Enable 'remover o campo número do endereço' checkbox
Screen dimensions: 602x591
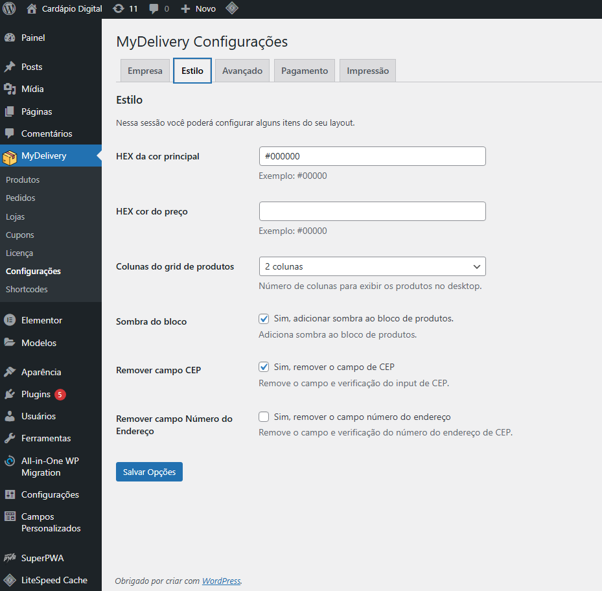[x=264, y=417]
